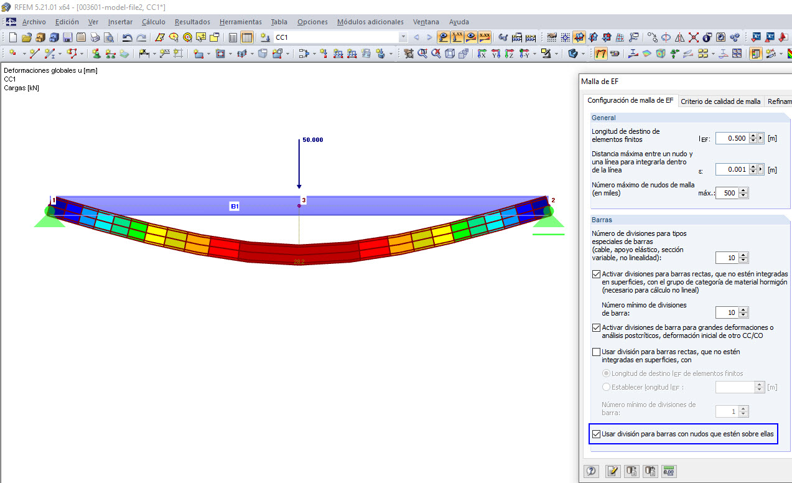Click the units and decimals 0.00 button
Image resolution: width=792 pixels, height=483 pixels.
point(669,471)
